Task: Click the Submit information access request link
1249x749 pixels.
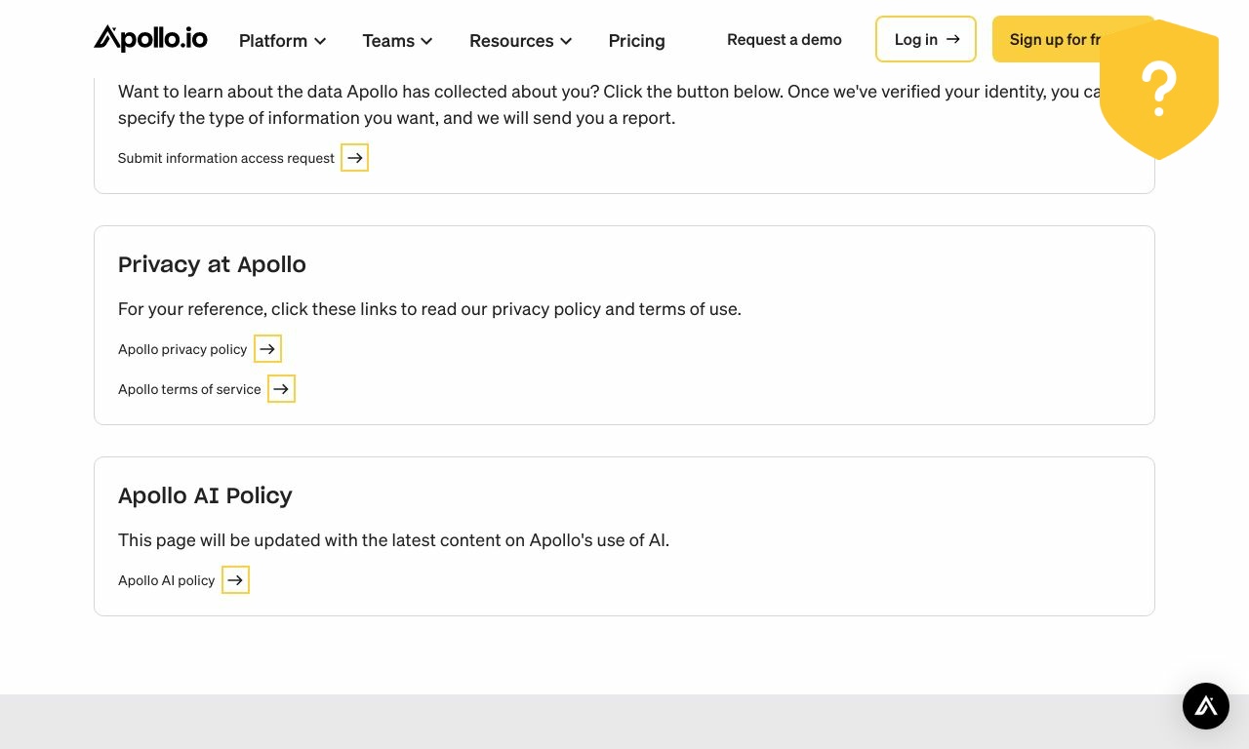Action: click(x=225, y=158)
